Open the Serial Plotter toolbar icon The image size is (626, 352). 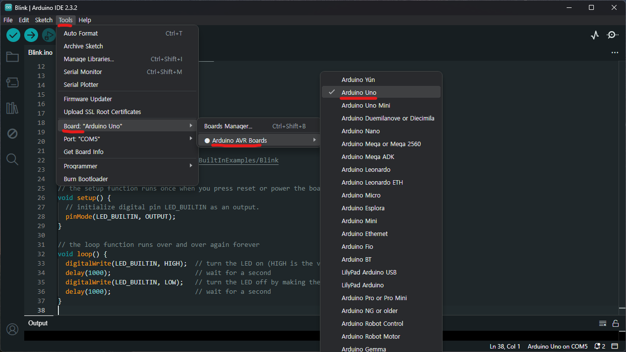click(595, 35)
